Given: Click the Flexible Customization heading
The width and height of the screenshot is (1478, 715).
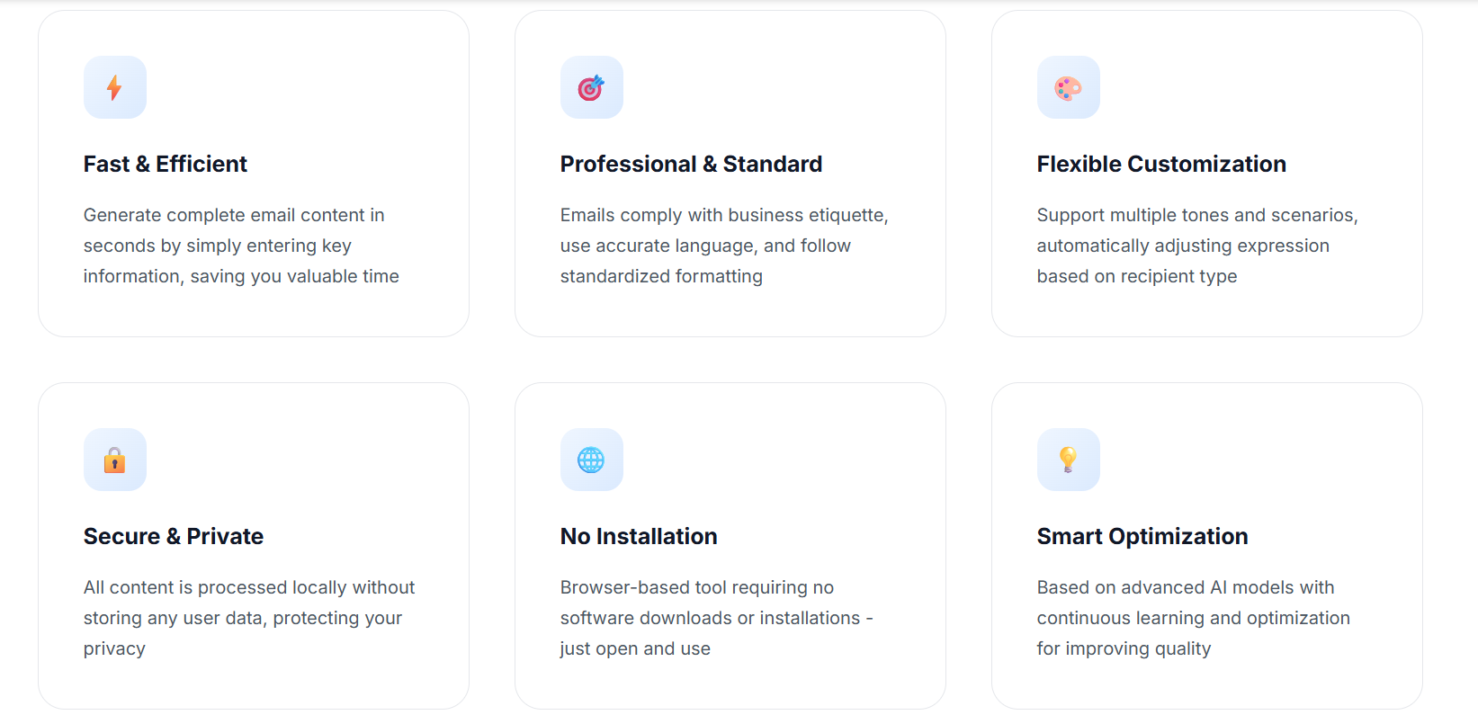Looking at the screenshot, I should pos(1160,164).
